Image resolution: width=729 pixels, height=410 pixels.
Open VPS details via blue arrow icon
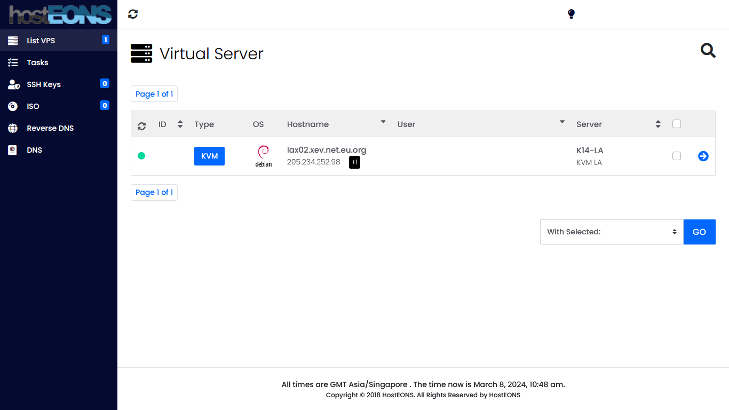click(x=703, y=156)
